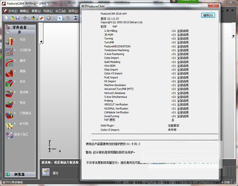Open step 6 automatic feature recognition icon
Viewport: 238px width, 186px height.
click(x=9, y=94)
